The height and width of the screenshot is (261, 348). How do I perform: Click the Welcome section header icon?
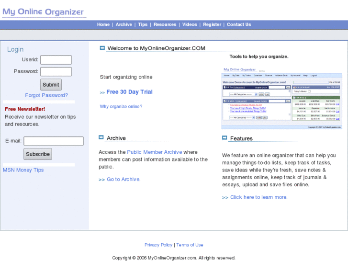102,48
